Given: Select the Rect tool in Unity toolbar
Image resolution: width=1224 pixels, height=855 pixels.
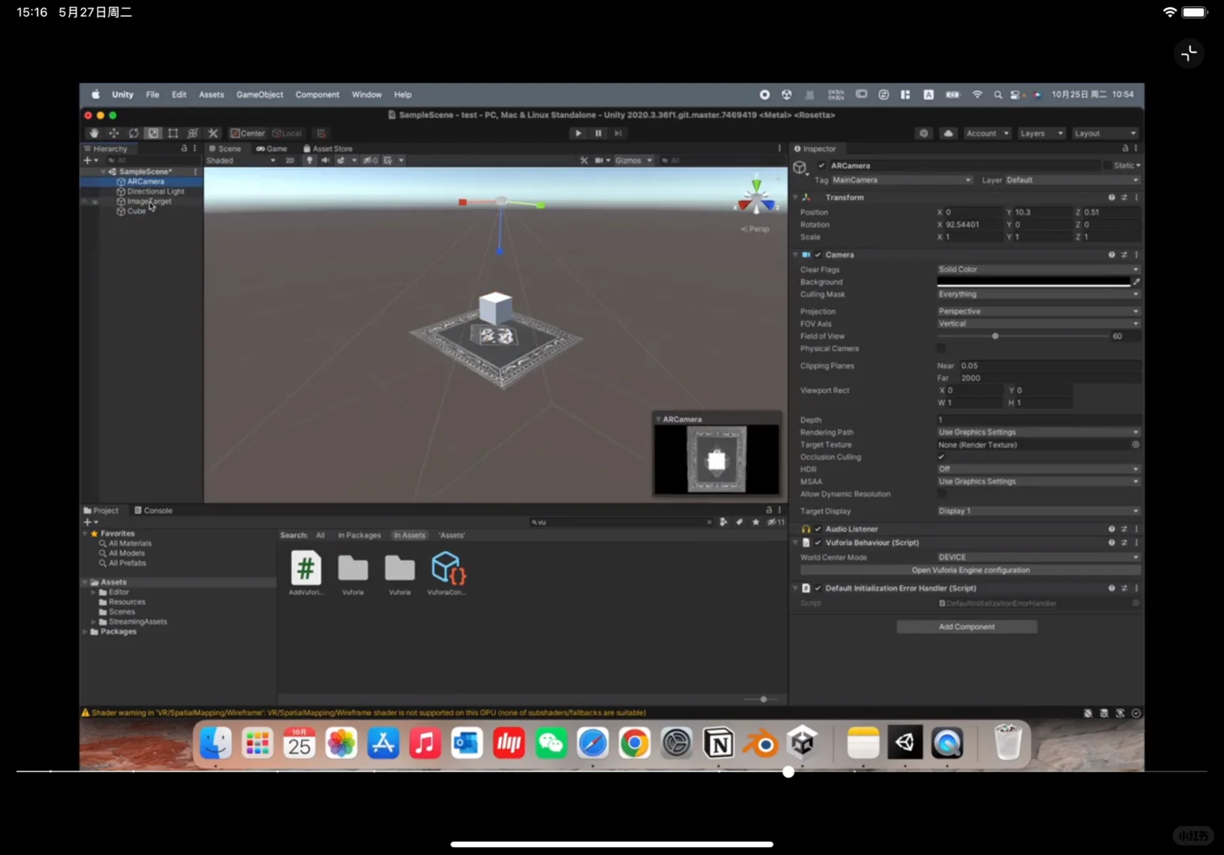Looking at the screenshot, I should click(173, 133).
